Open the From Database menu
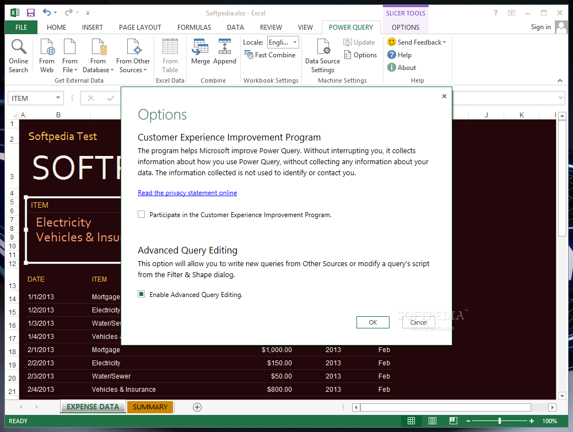This screenshot has width=573, height=432. [x=98, y=56]
